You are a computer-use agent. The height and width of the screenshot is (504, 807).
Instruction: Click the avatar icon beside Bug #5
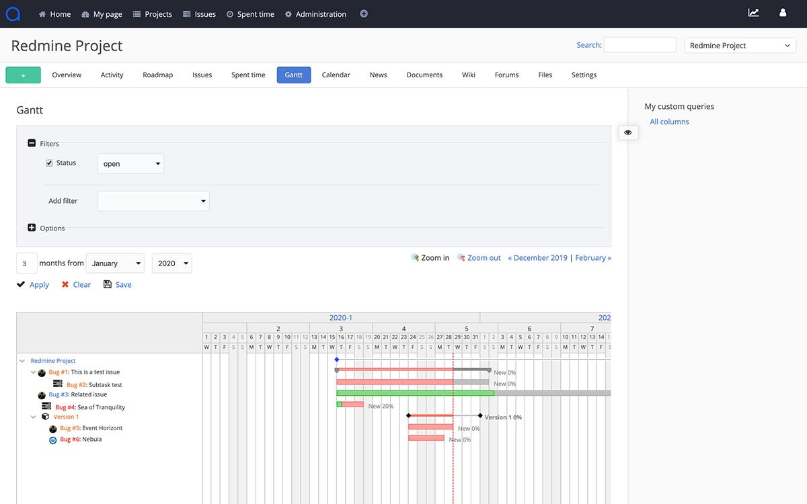pos(53,429)
